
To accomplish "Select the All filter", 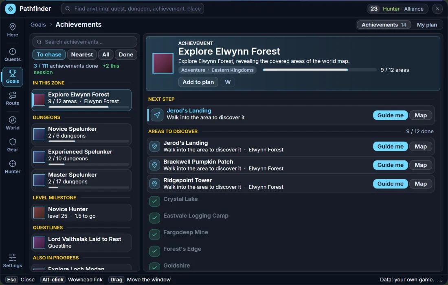I will [x=106, y=54].
